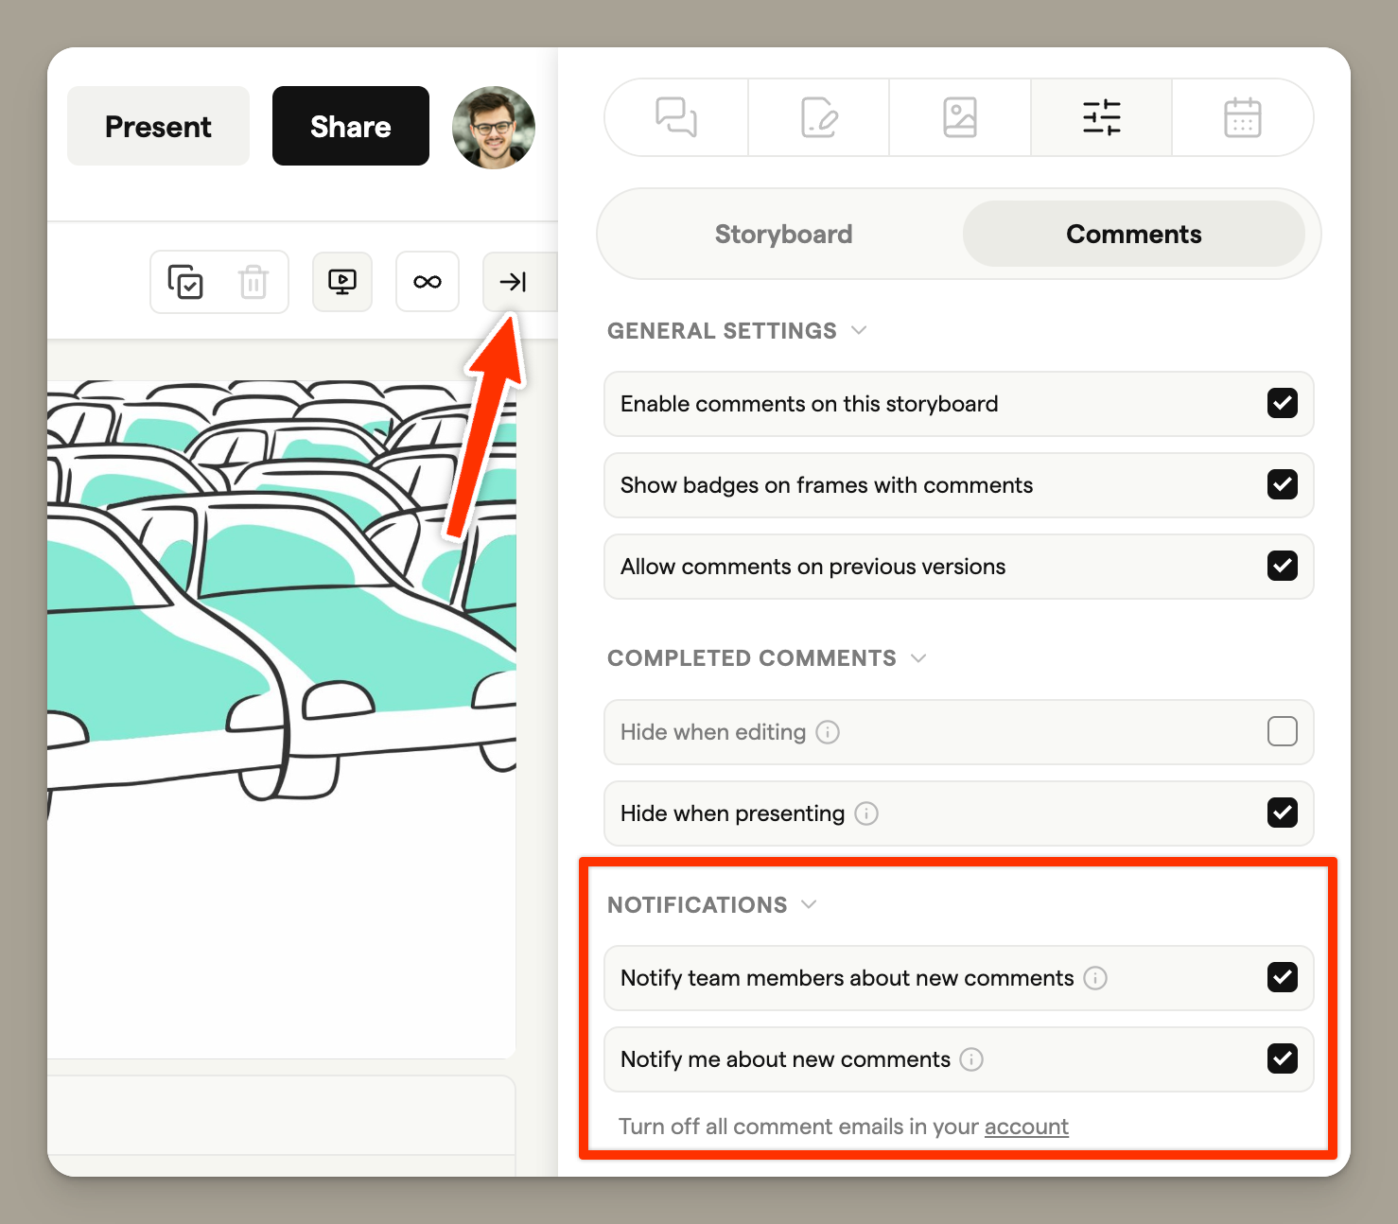Click the 'COMPLETED COMMENTS' heading text
The width and height of the screenshot is (1398, 1224).
point(752,658)
